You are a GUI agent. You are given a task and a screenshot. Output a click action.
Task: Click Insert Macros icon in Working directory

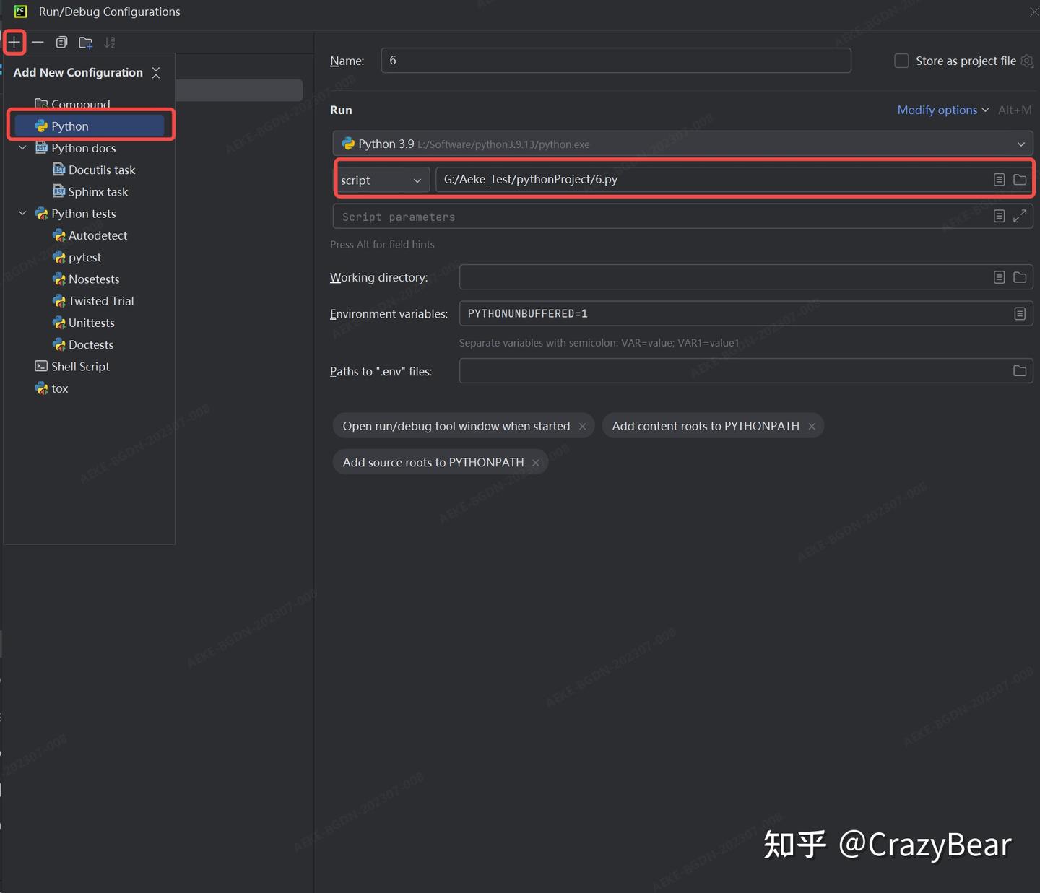(1000, 277)
